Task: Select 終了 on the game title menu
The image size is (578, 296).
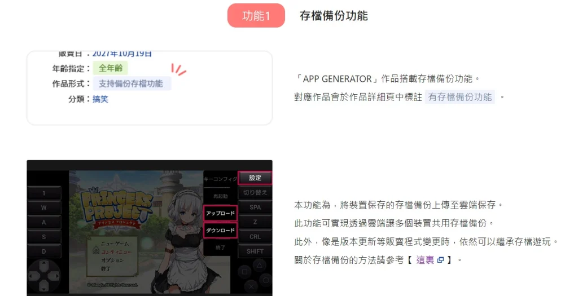Action: pyautogui.click(x=106, y=268)
